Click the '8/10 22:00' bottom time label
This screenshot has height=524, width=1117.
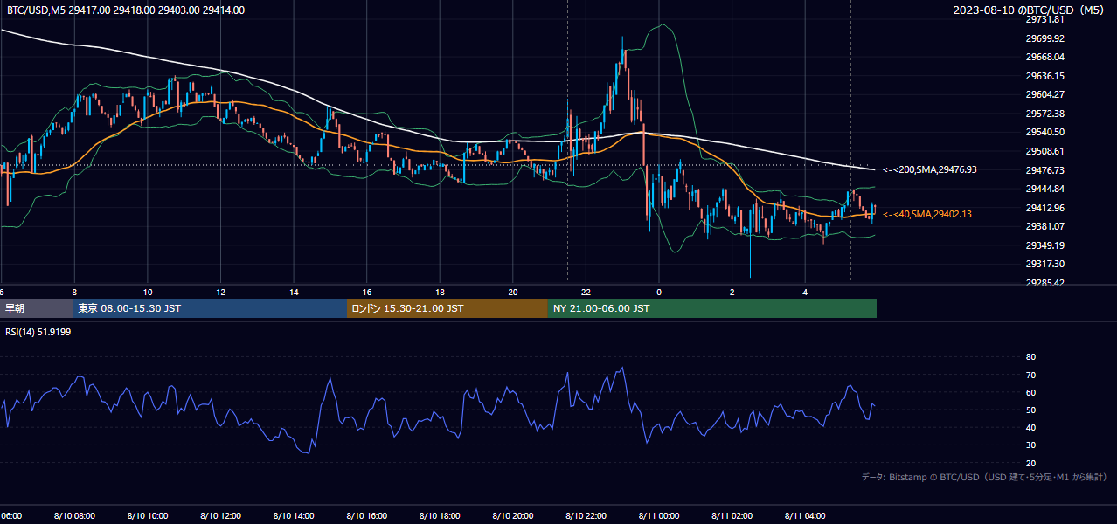[x=586, y=516]
